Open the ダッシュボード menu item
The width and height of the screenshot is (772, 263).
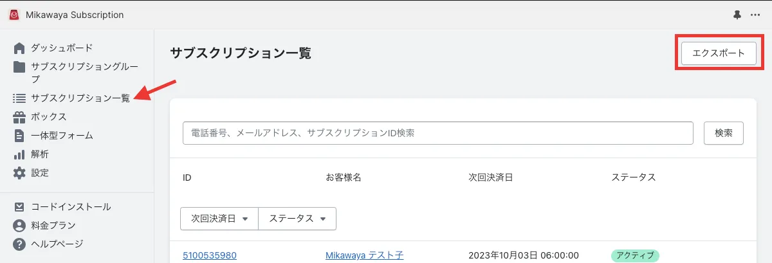62,48
